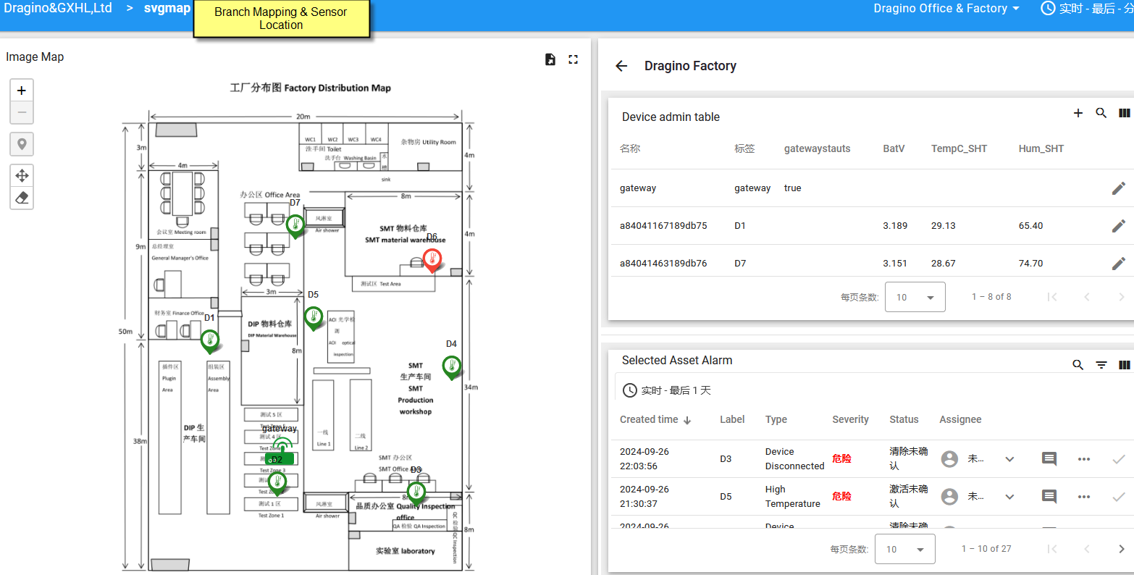Toggle fullscreen for Image Map widget

574,59
